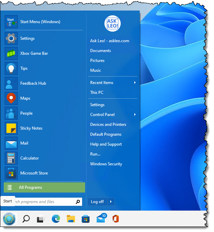Open the Mail envelope icon in program list
The image size is (214, 232).
pyautogui.click(x=11, y=143)
